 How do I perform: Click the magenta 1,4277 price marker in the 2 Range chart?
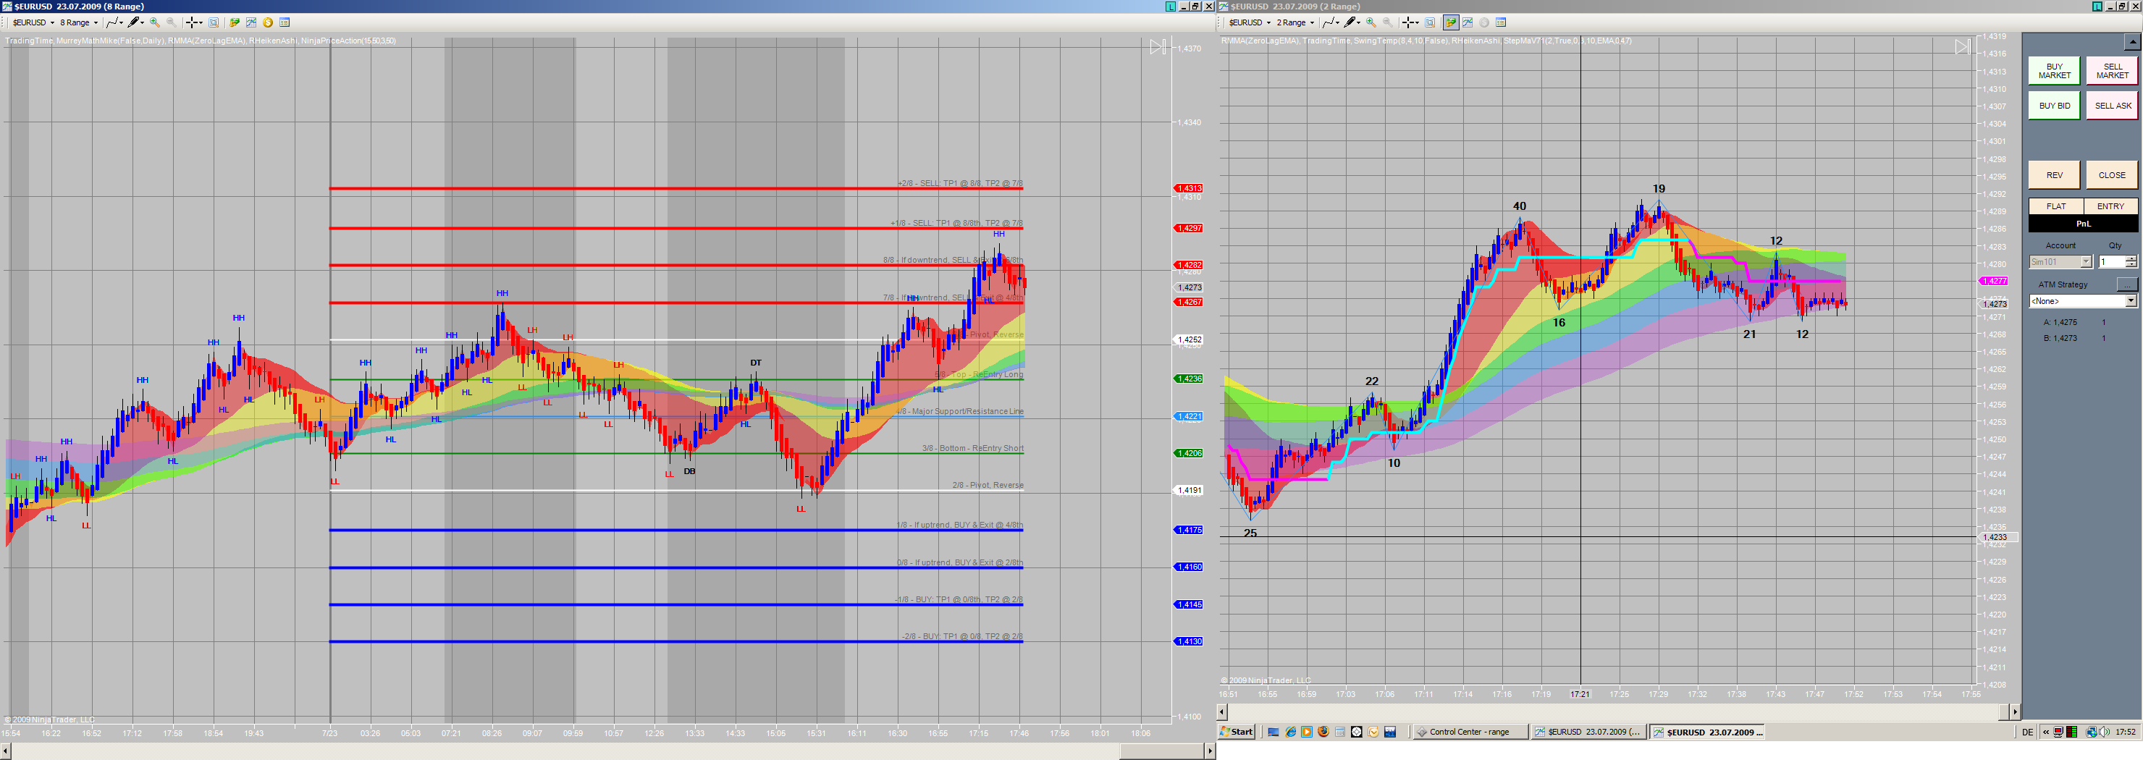pos(1993,281)
